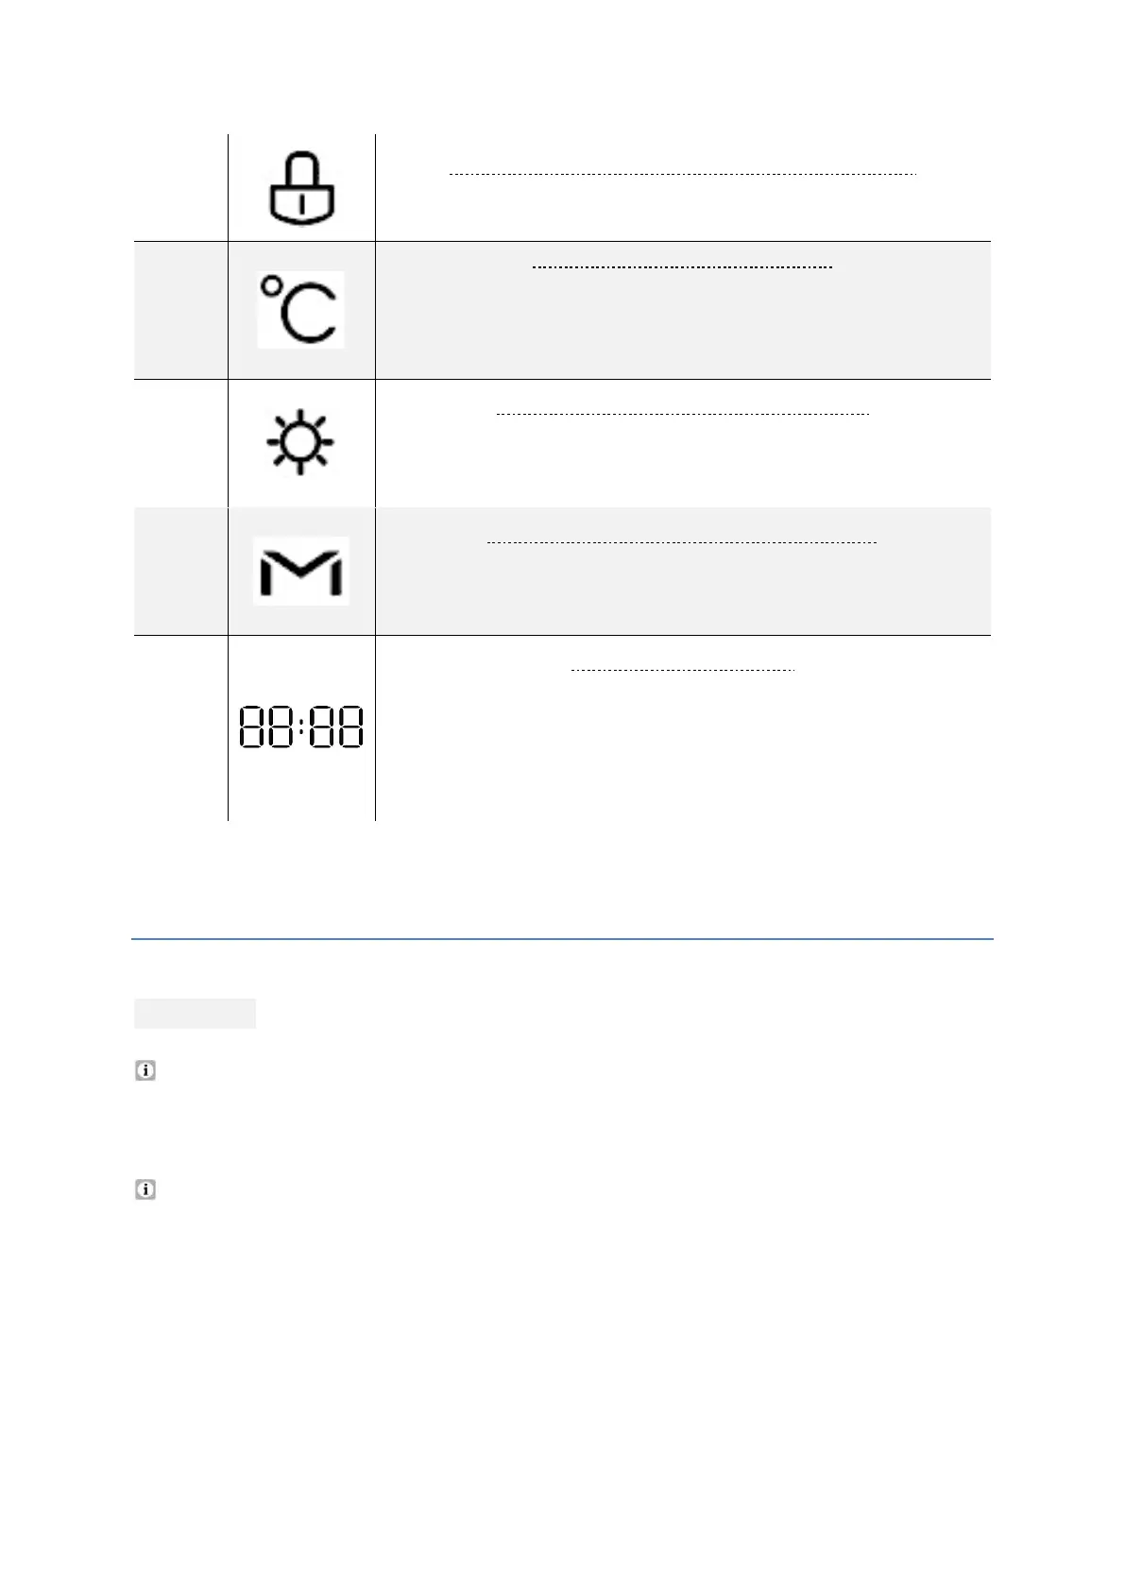
Task: Click the shaded description cell beside M icon
Action: pyautogui.click(x=683, y=571)
